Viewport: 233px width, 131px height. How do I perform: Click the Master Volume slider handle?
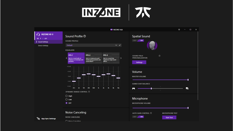click(188, 80)
